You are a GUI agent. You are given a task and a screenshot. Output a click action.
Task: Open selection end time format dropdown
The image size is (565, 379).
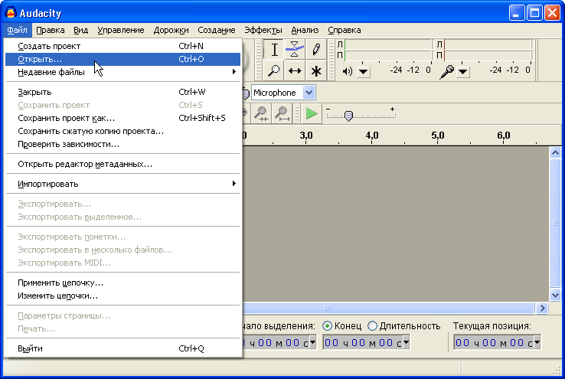406,342
